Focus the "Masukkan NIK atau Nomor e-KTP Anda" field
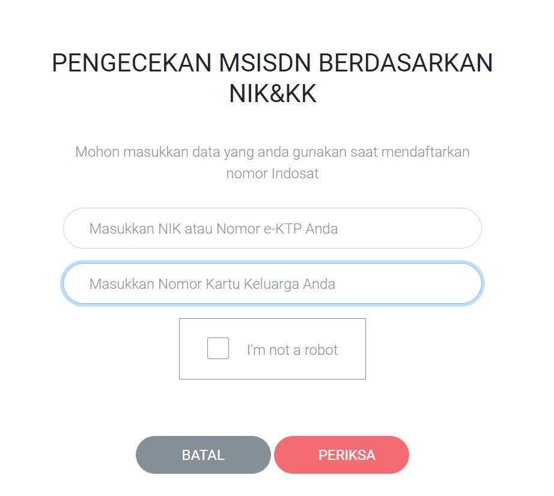 [272, 228]
